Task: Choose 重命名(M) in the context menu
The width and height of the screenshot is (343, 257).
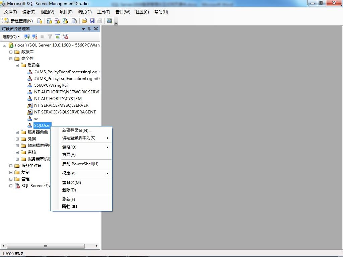Action: (81, 183)
